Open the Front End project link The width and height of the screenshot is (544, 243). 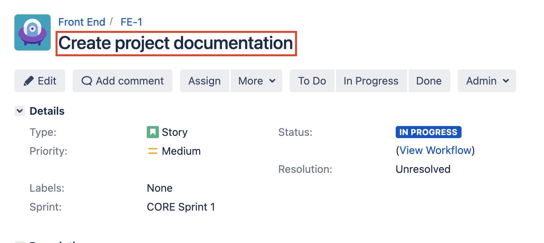pos(82,22)
